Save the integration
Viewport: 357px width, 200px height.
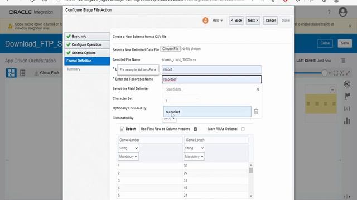tap(345, 43)
